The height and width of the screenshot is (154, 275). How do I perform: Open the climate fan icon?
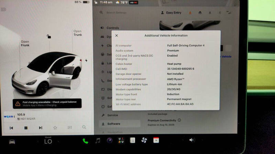pyautogui.click(x=144, y=140)
